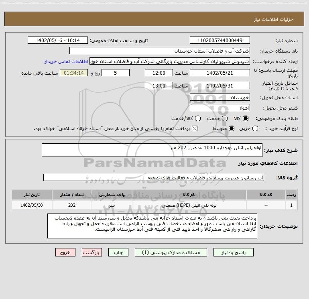This screenshot has height=299, width=309.
Task: Select the متوسط purchase type radio
Action: point(232,128)
